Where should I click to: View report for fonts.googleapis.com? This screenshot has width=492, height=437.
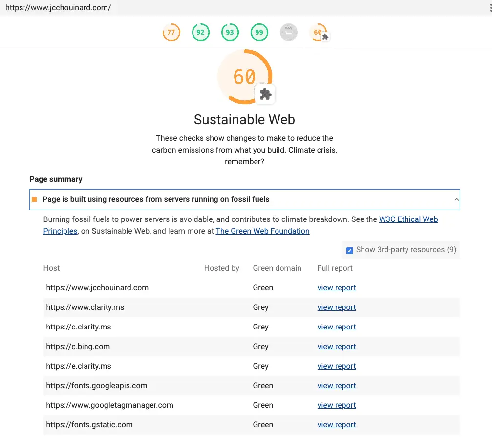(x=336, y=386)
